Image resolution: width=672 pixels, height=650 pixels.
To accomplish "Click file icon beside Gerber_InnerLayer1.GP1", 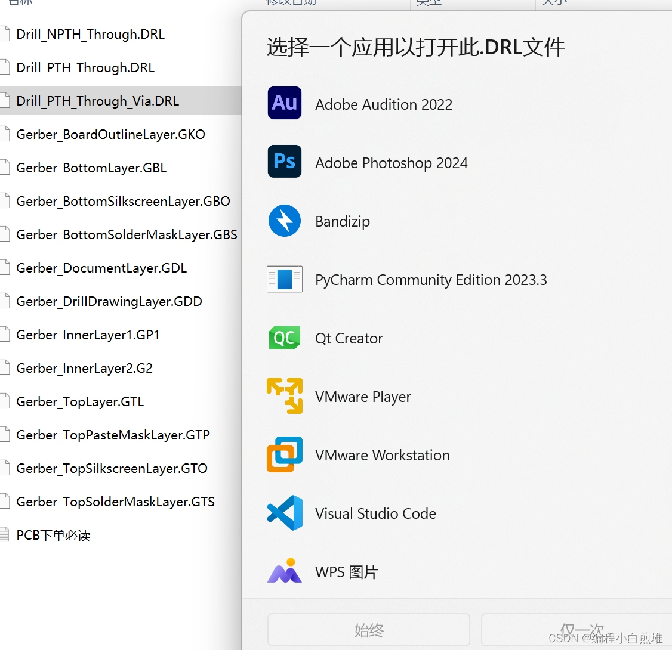I will 4,335.
